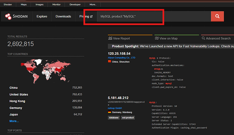Click the View on Map icon
The height and width of the screenshot is (135, 234).
[157, 38]
